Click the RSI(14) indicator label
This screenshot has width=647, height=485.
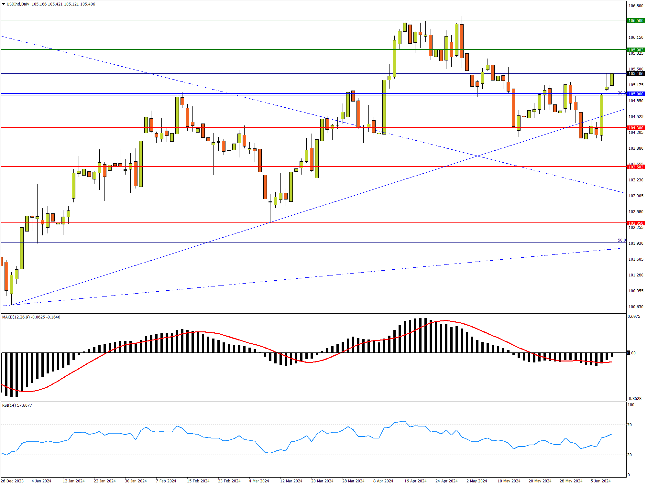(x=9, y=405)
